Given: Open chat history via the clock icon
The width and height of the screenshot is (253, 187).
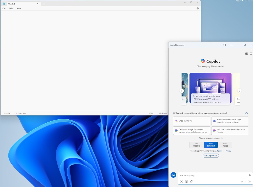Looking at the screenshot, I should point(251,53).
